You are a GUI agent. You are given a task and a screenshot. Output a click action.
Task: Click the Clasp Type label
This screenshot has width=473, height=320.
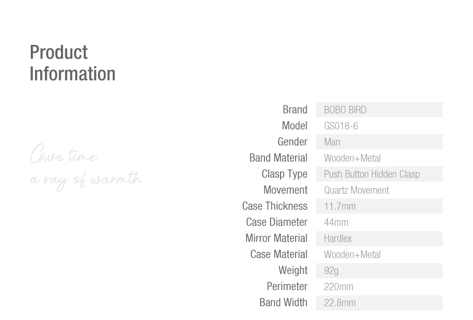click(x=284, y=174)
